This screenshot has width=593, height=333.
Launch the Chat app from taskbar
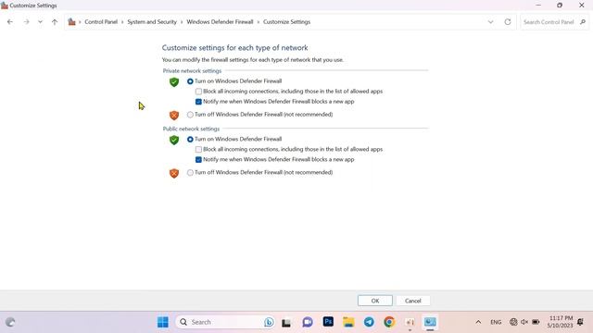(308, 322)
